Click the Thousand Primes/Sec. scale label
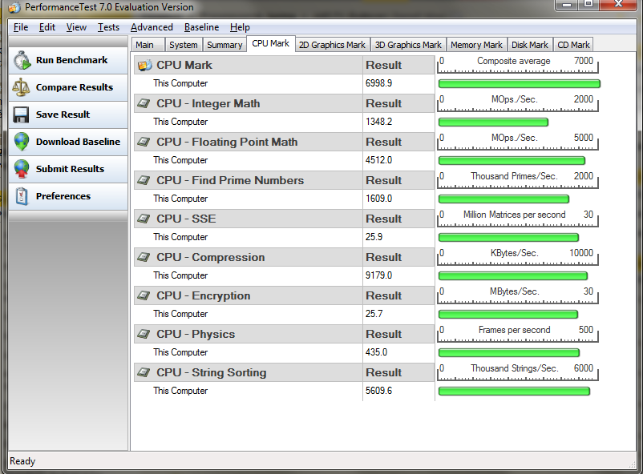Viewport: 643px width, 474px height. coord(514,176)
